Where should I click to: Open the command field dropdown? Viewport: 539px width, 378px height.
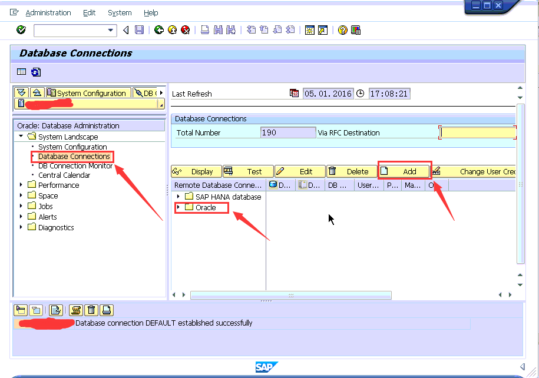click(x=110, y=30)
